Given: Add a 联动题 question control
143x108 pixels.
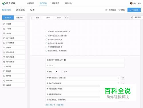Looking at the screenshot, I should tap(14, 71).
